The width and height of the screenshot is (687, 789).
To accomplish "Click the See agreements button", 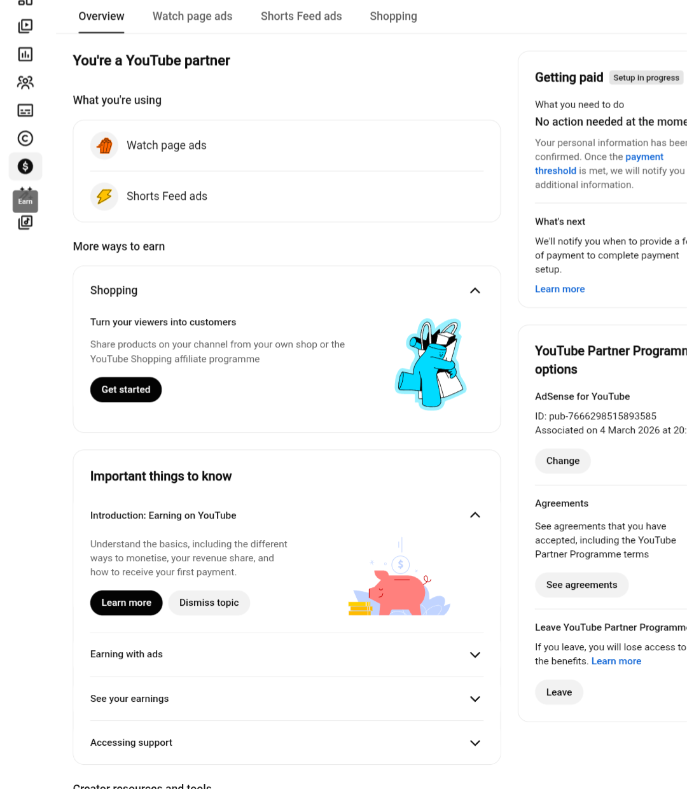I will click(581, 585).
